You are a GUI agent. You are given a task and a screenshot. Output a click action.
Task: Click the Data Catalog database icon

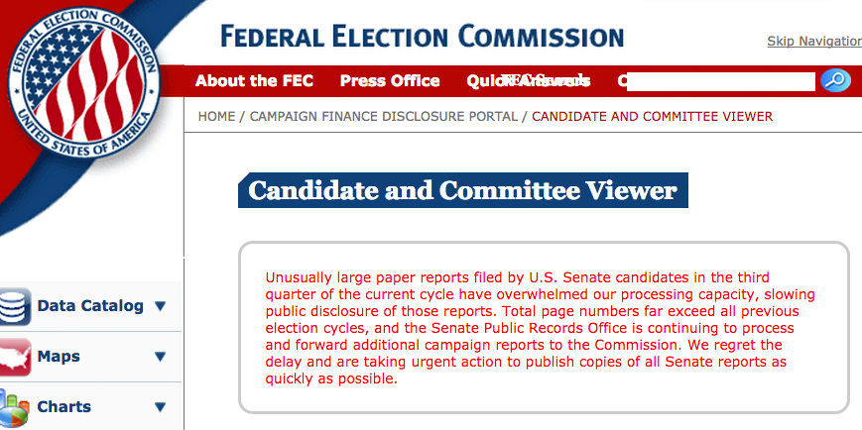[x=14, y=306]
